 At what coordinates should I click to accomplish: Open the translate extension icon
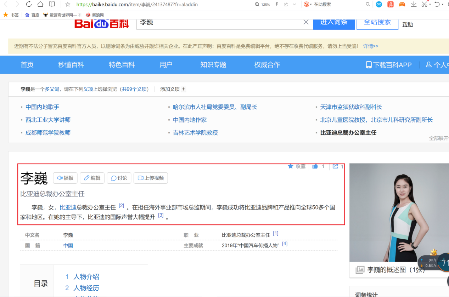[x=390, y=5]
